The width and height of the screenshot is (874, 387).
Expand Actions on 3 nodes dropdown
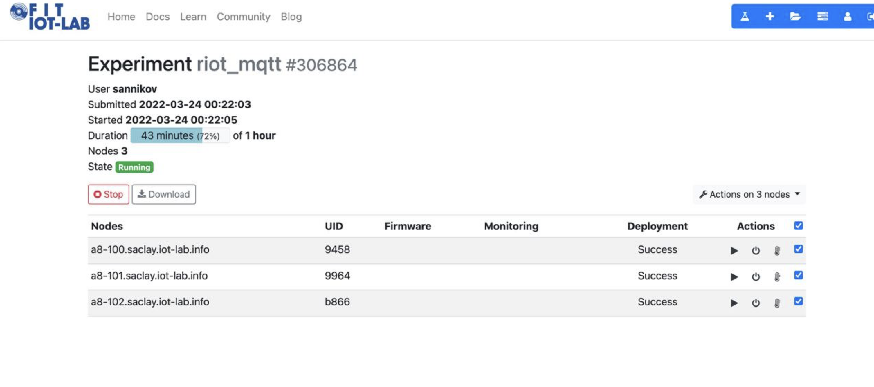coord(749,194)
